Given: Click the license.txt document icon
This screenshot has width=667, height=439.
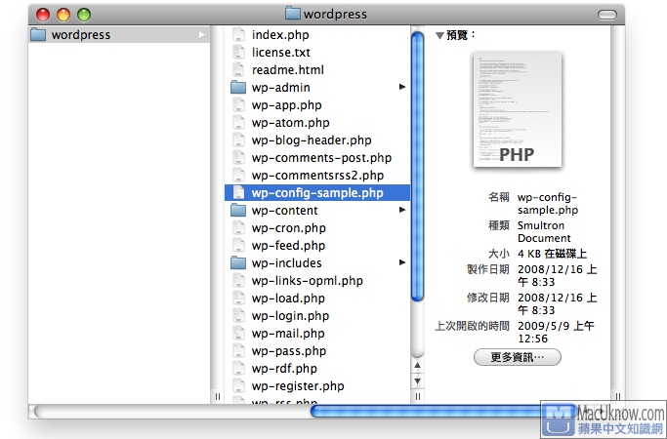Looking at the screenshot, I should tap(237, 53).
